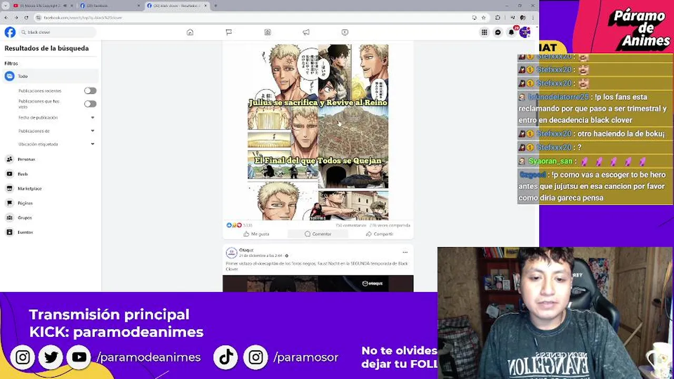Click the Páginas flag icon in sidebar
674x379 pixels.
9,203
